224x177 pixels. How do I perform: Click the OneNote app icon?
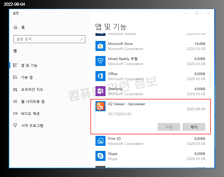[100, 91]
